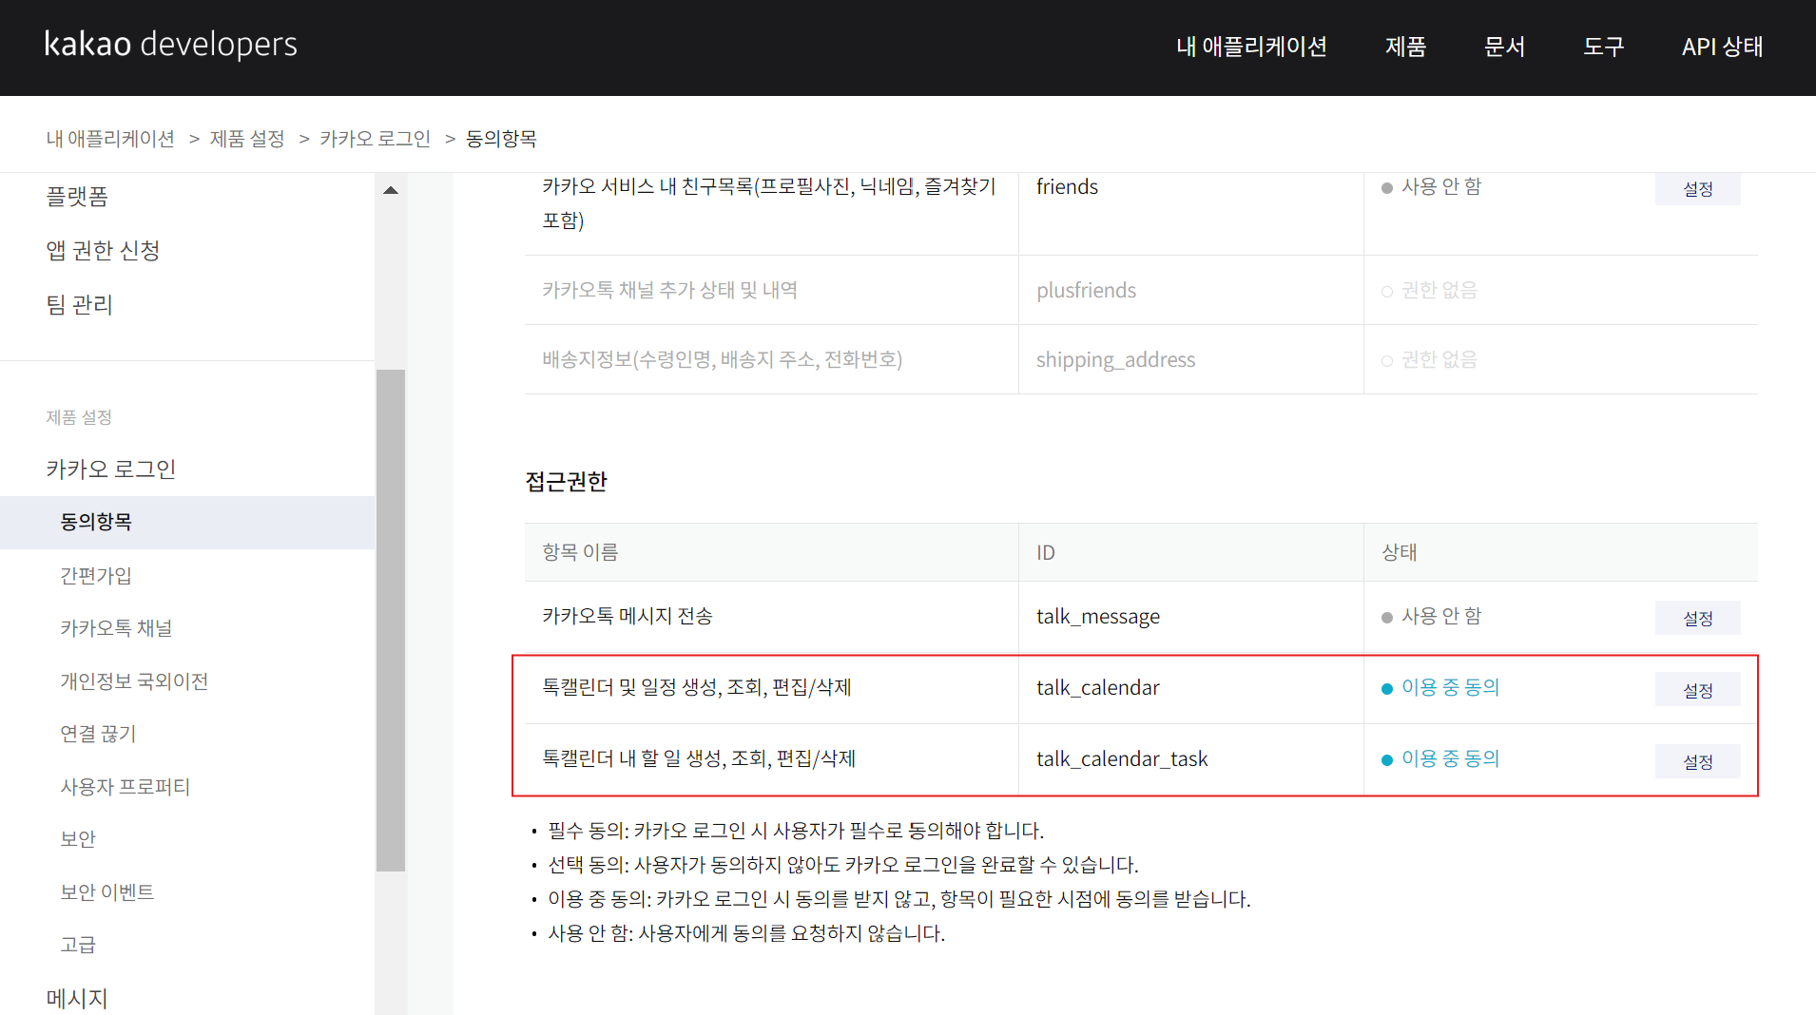Open 간편가입 sidebar item

[96, 575]
